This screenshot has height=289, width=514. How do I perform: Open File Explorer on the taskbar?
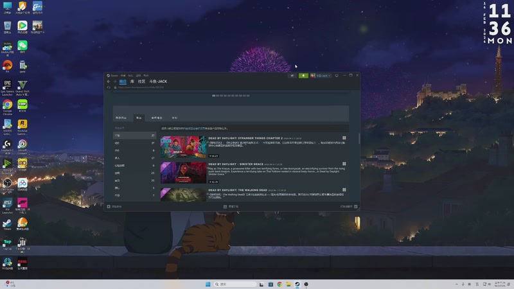point(288,284)
